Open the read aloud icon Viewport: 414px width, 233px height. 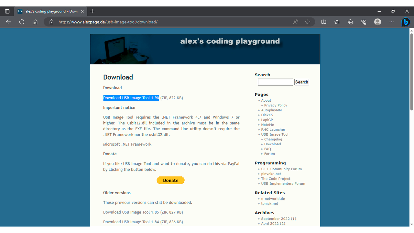[296, 22]
